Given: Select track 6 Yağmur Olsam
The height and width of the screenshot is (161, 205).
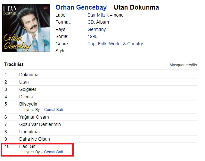Looking at the screenshot, I should click(x=34, y=117).
